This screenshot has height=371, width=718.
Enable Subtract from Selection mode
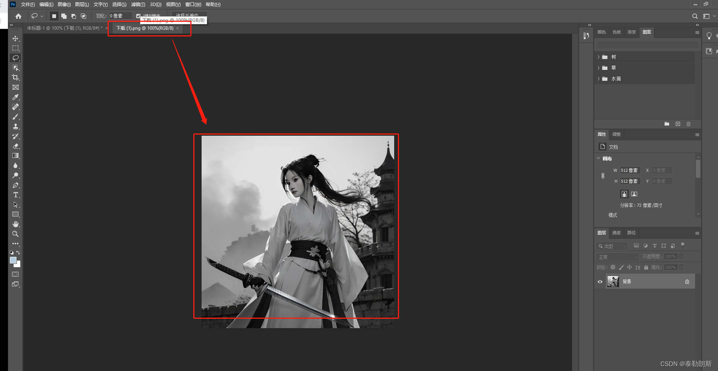[x=74, y=16]
